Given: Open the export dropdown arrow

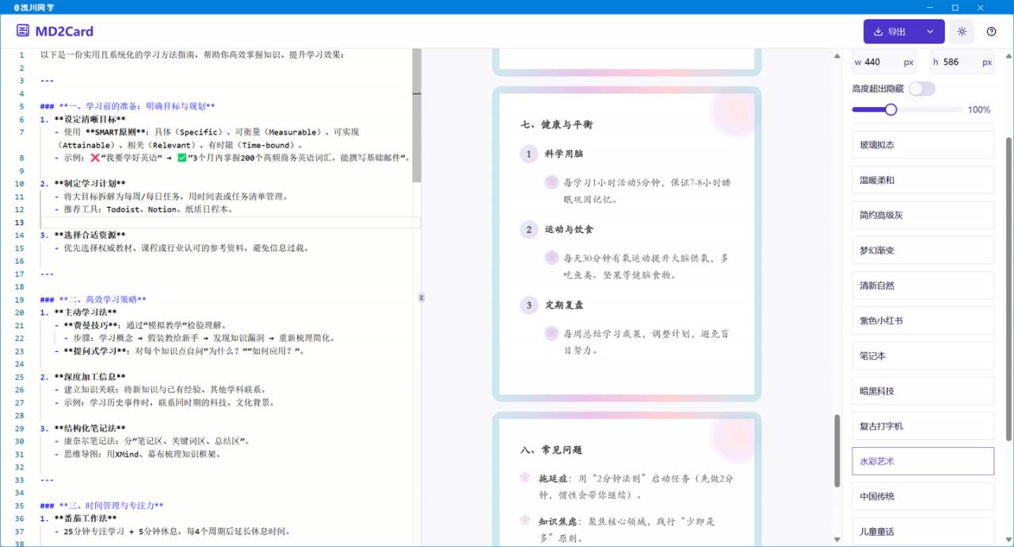Looking at the screenshot, I should [931, 32].
